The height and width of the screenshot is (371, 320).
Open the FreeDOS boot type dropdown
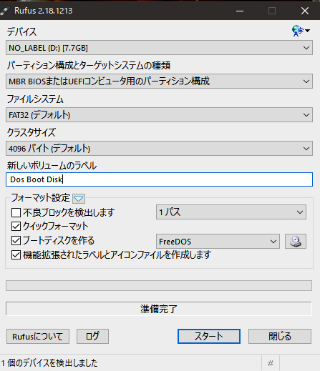pos(218,242)
